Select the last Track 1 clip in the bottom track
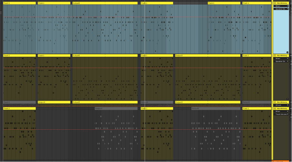The image size is (292, 162). (x=257, y=108)
